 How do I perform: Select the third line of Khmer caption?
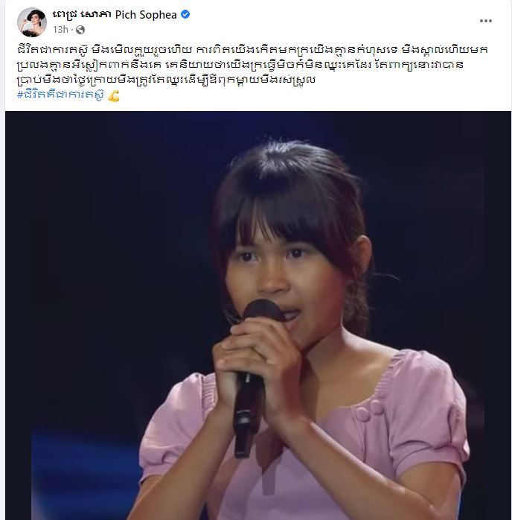pyautogui.click(x=166, y=80)
